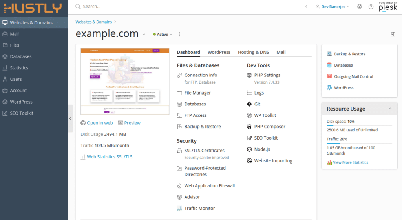The height and width of the screenshot is (220, 402).
Task: Open WordPress in the sidebar
Action: tap(34, 102)
